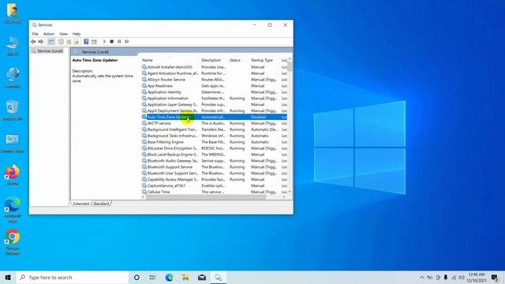The width and height of the screenshot is (505, 284).
Task: Toggle the Show/Hide Action Pane toolbar icon
Action: click(x=94, y=42)
